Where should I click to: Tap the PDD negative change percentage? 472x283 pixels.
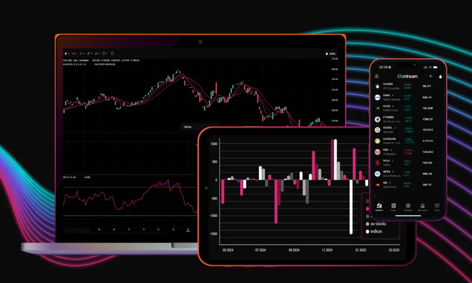(408, 150)
